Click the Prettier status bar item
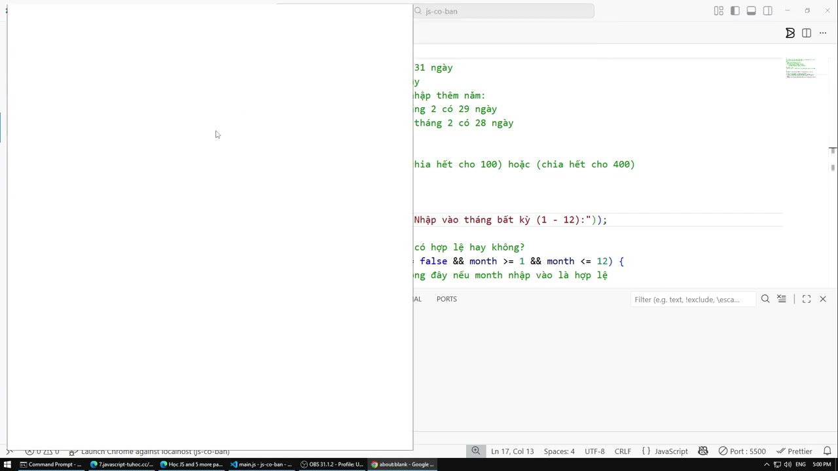The height and width of the screenshot is (471, 838). coord(795,451)
